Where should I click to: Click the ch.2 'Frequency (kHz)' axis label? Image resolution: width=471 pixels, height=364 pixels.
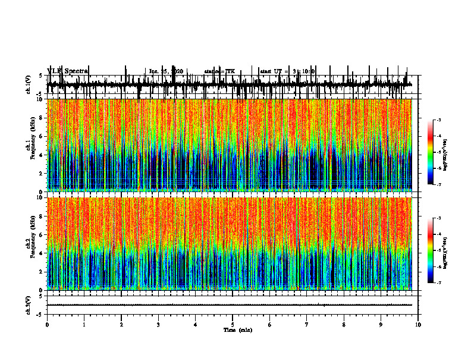tap(33, 237)
